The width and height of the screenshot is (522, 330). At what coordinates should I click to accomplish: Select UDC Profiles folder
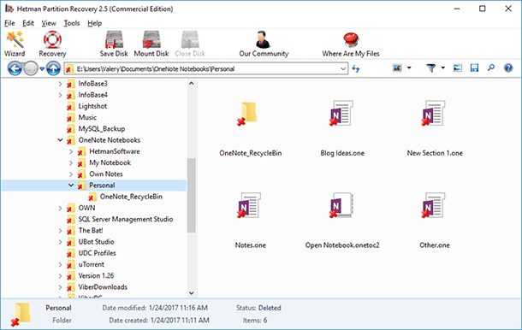[x=97, y=253]
